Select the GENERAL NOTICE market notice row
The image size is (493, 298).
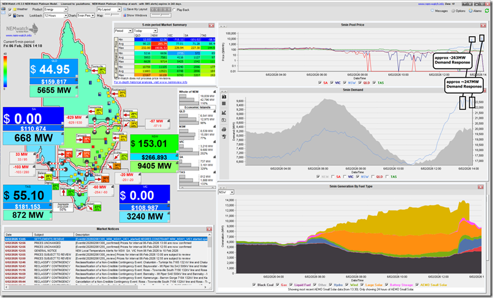tap(105, 251)
